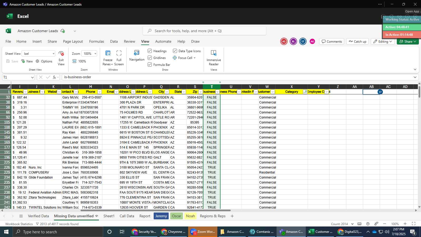Open the City column filter dropdown

click(x=167, y=92)
